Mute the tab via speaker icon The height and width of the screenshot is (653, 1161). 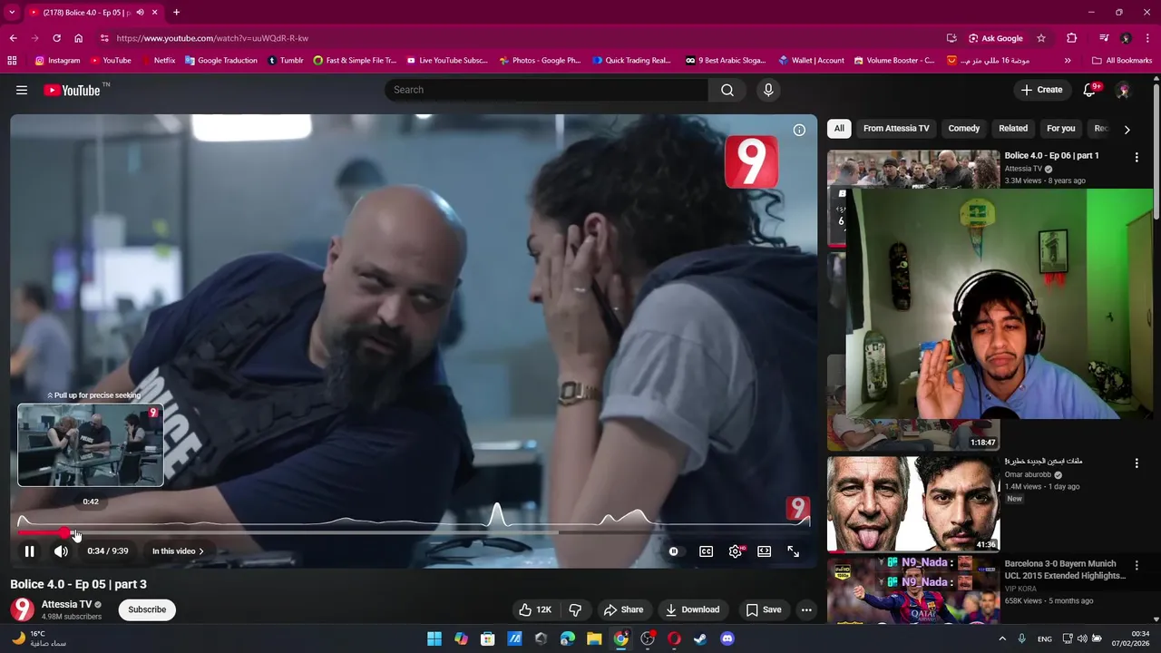pyautogui.click(x=140, y=13)
